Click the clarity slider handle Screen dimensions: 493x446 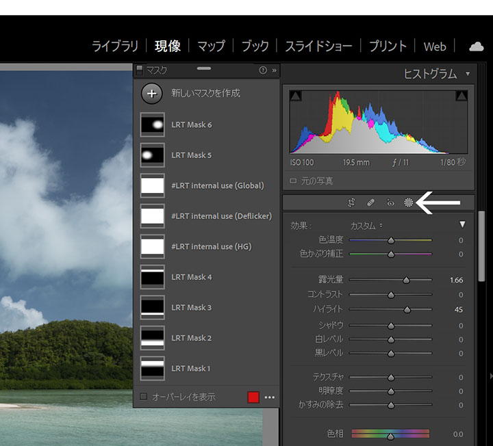pos(391,391)
